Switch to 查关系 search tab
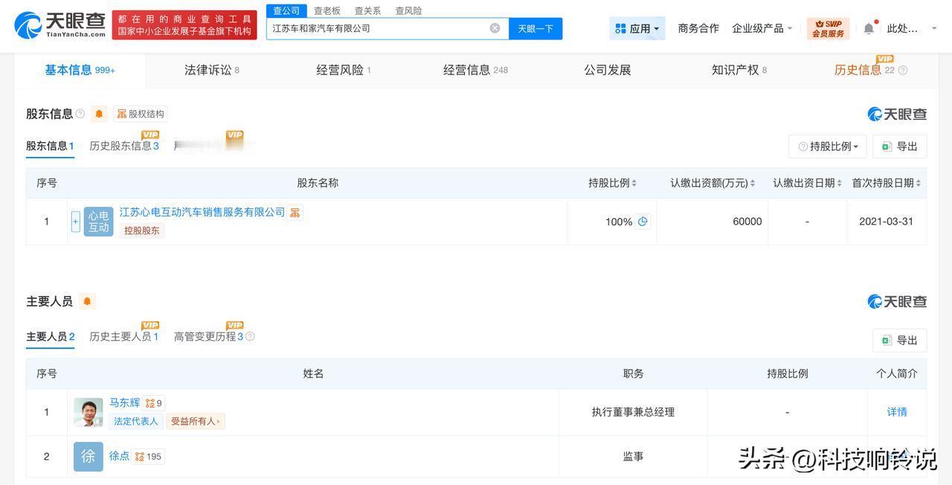This screenshot has width=952, height=485. (367, 10)
